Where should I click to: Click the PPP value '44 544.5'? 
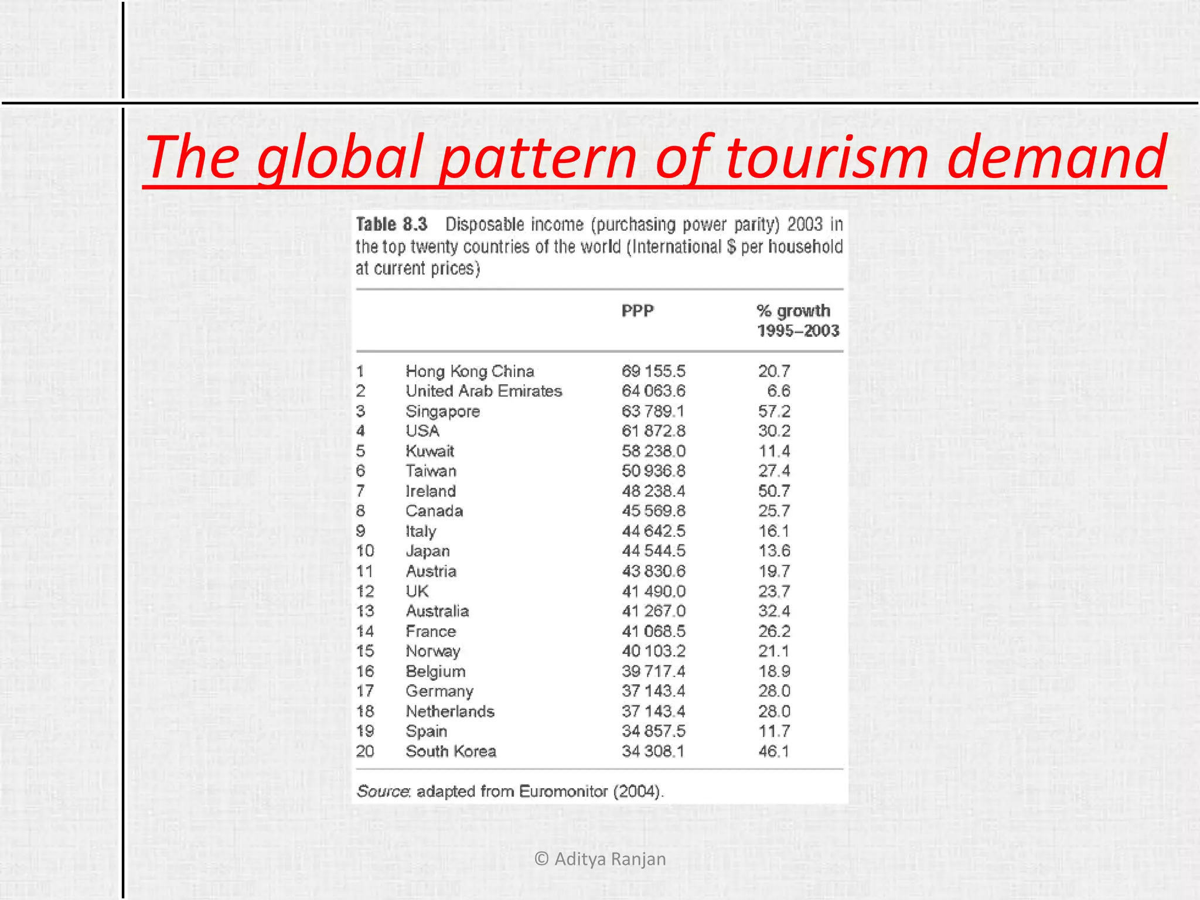653,551
